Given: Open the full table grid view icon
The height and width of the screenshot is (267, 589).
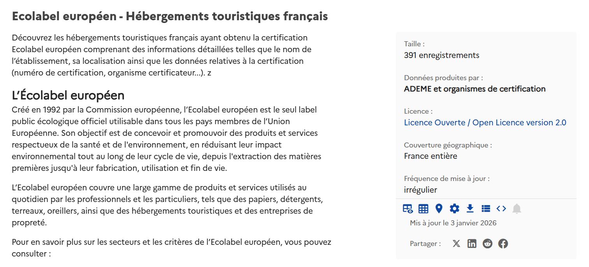Looking at the screenshot, I should point(423,209).
